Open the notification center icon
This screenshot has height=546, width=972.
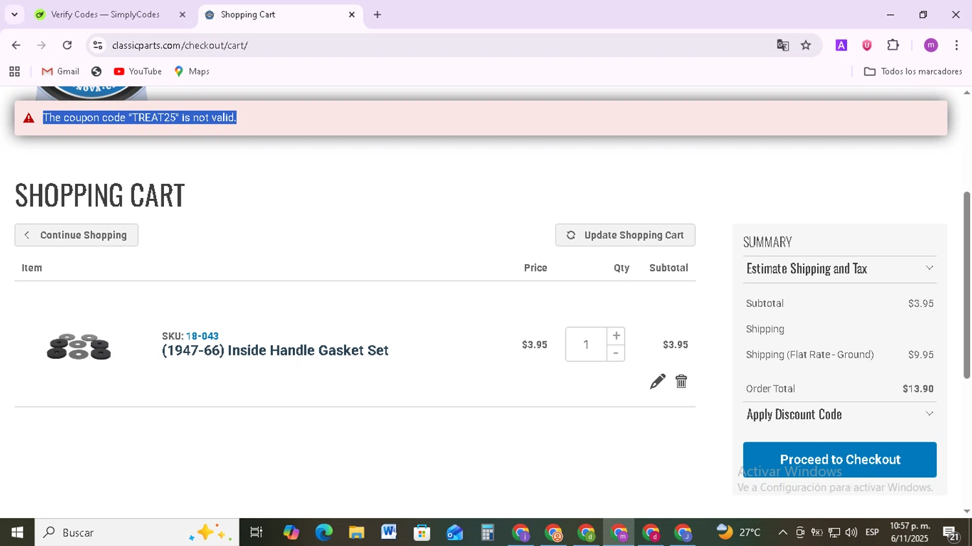click(x=951, y=533)
